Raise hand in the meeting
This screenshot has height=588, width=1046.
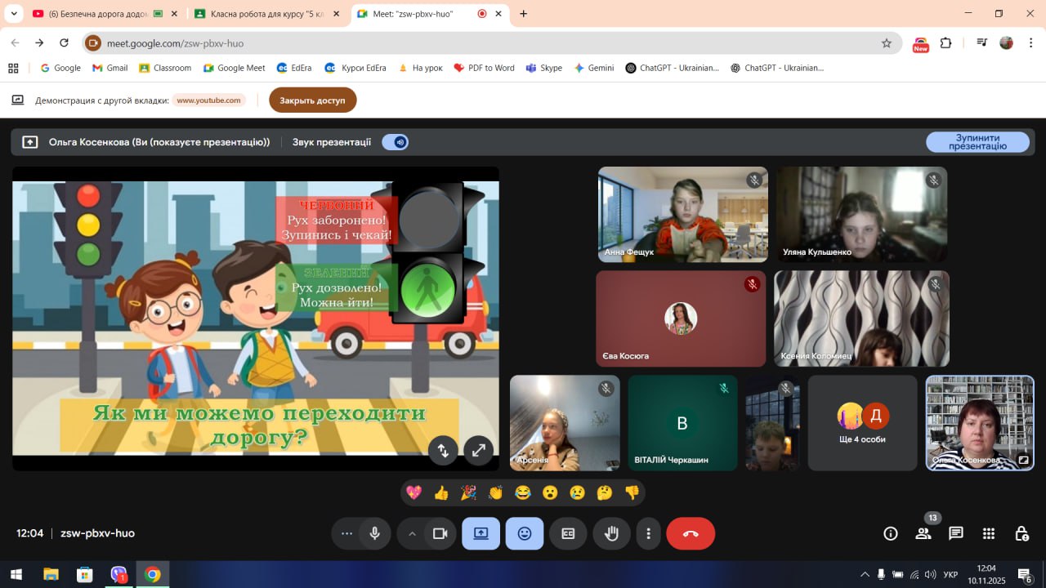tap(611, 534)
